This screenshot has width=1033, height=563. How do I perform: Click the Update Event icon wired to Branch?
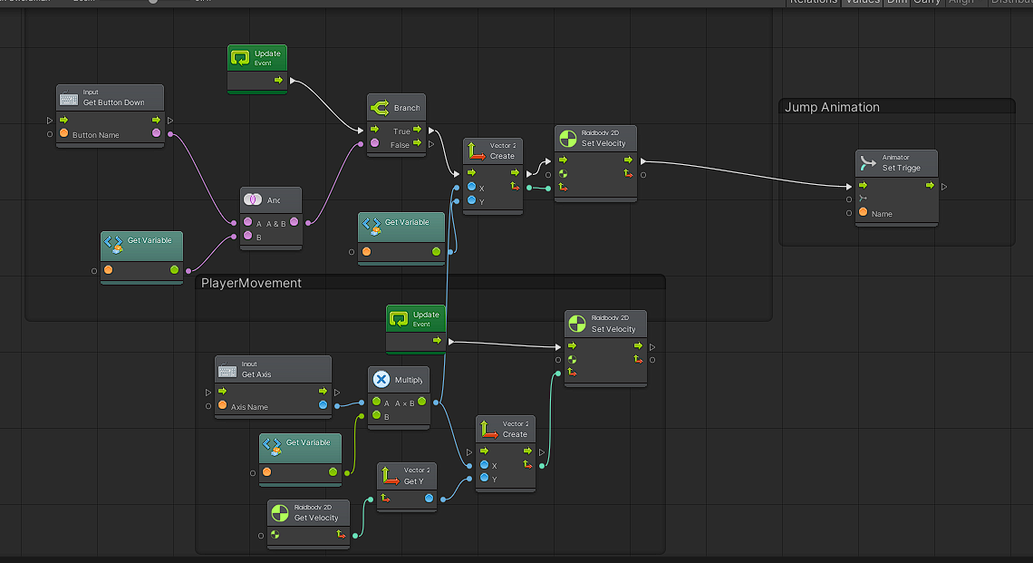point(240,57)
